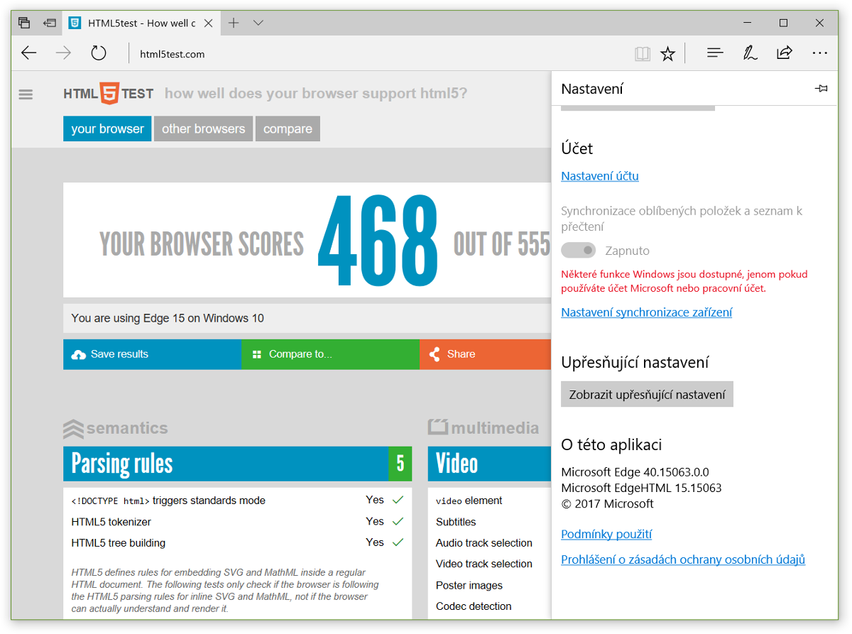Screen dimensions: 852x634
Task: Maximize the Edge window
Action: [783, 23]
